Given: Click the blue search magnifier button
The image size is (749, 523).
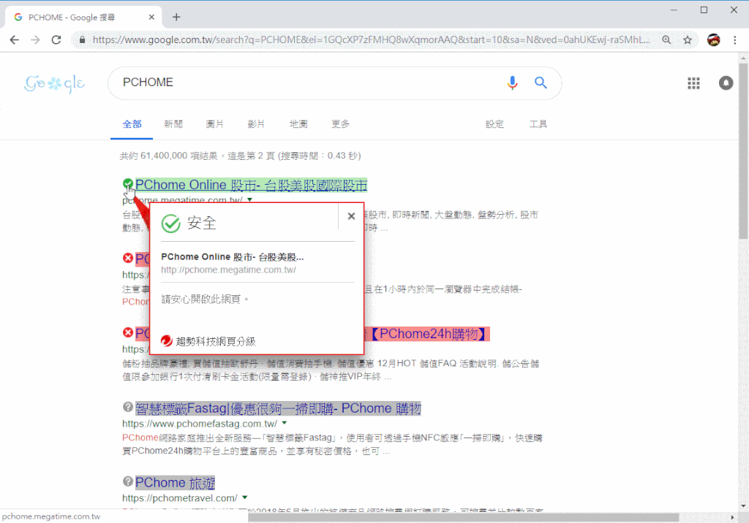Looking at the screenshot, I should pyautogui.click(x=541, y=83).
